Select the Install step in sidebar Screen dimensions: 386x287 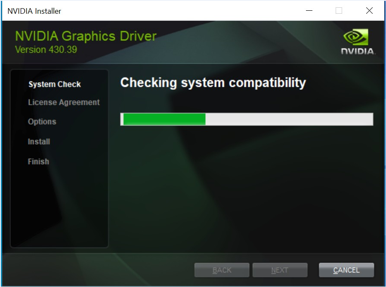39,141
